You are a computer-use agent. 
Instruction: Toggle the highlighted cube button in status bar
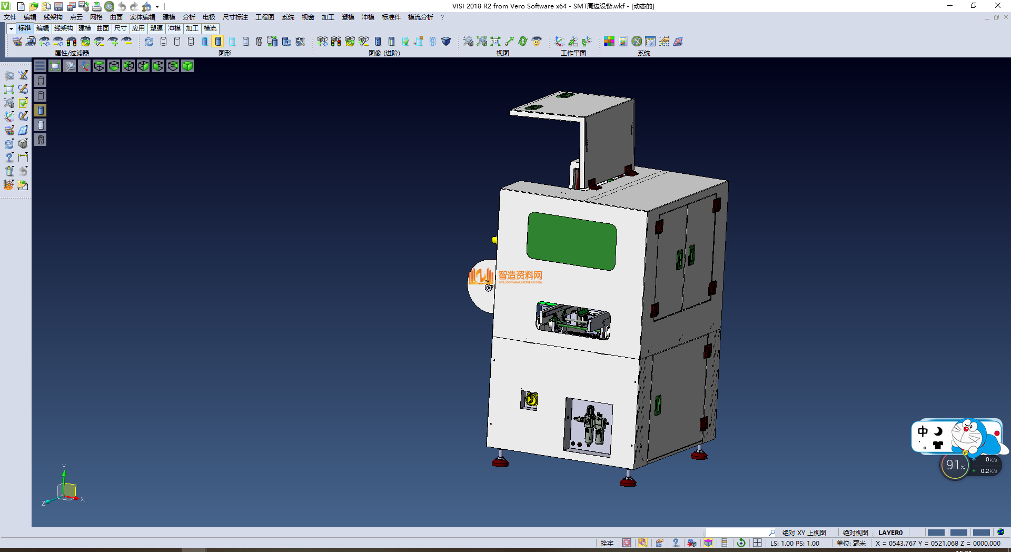708,543
